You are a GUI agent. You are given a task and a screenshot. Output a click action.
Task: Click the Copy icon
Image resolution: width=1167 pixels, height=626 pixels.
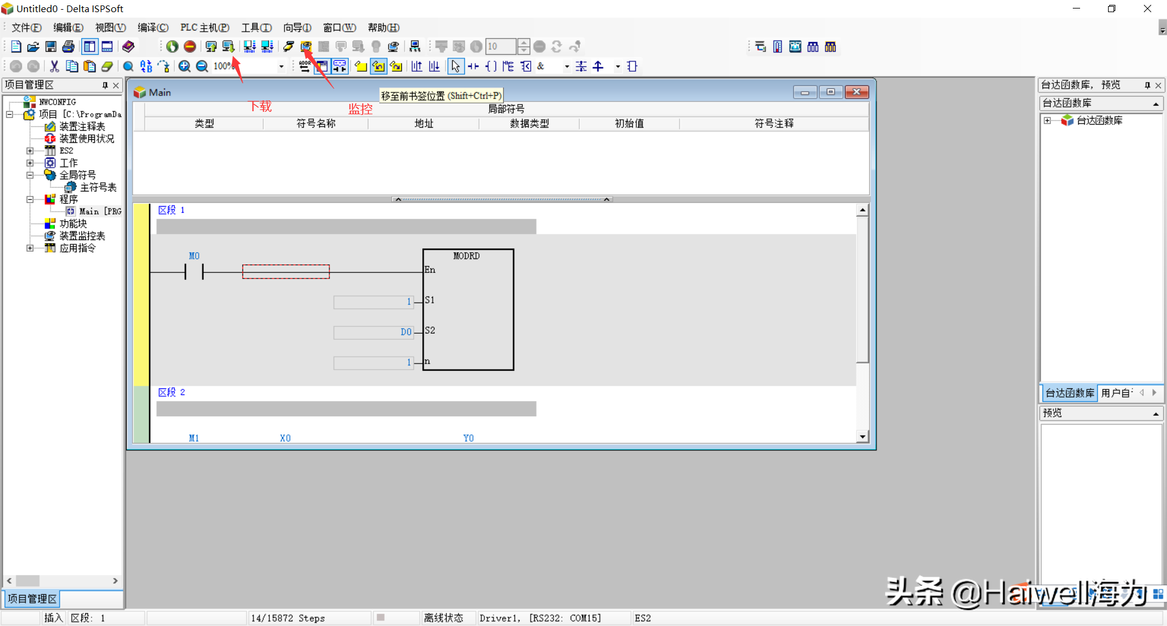[72, 66]
